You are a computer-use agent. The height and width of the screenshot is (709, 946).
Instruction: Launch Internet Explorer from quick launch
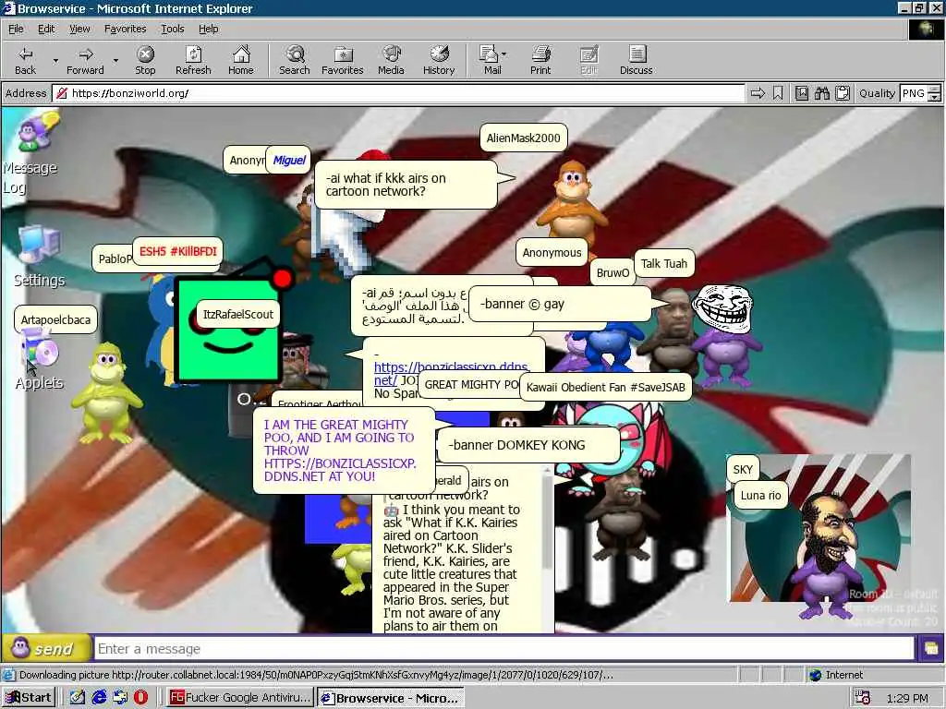[x=99, y=698]
